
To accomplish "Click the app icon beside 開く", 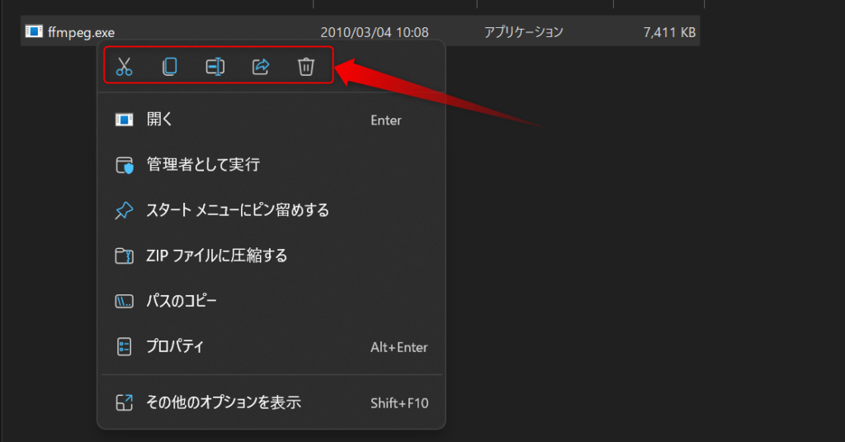I will (x=124, y=120).
